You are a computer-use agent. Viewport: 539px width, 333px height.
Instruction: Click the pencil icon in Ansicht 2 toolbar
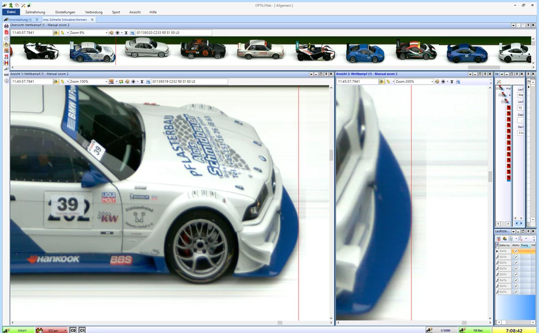(x=389, y=82)
